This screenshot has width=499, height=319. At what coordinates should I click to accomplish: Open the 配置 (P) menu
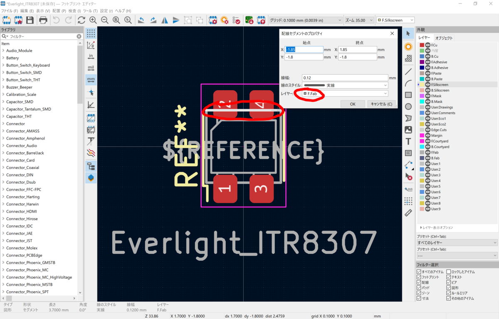pos(59,11)
